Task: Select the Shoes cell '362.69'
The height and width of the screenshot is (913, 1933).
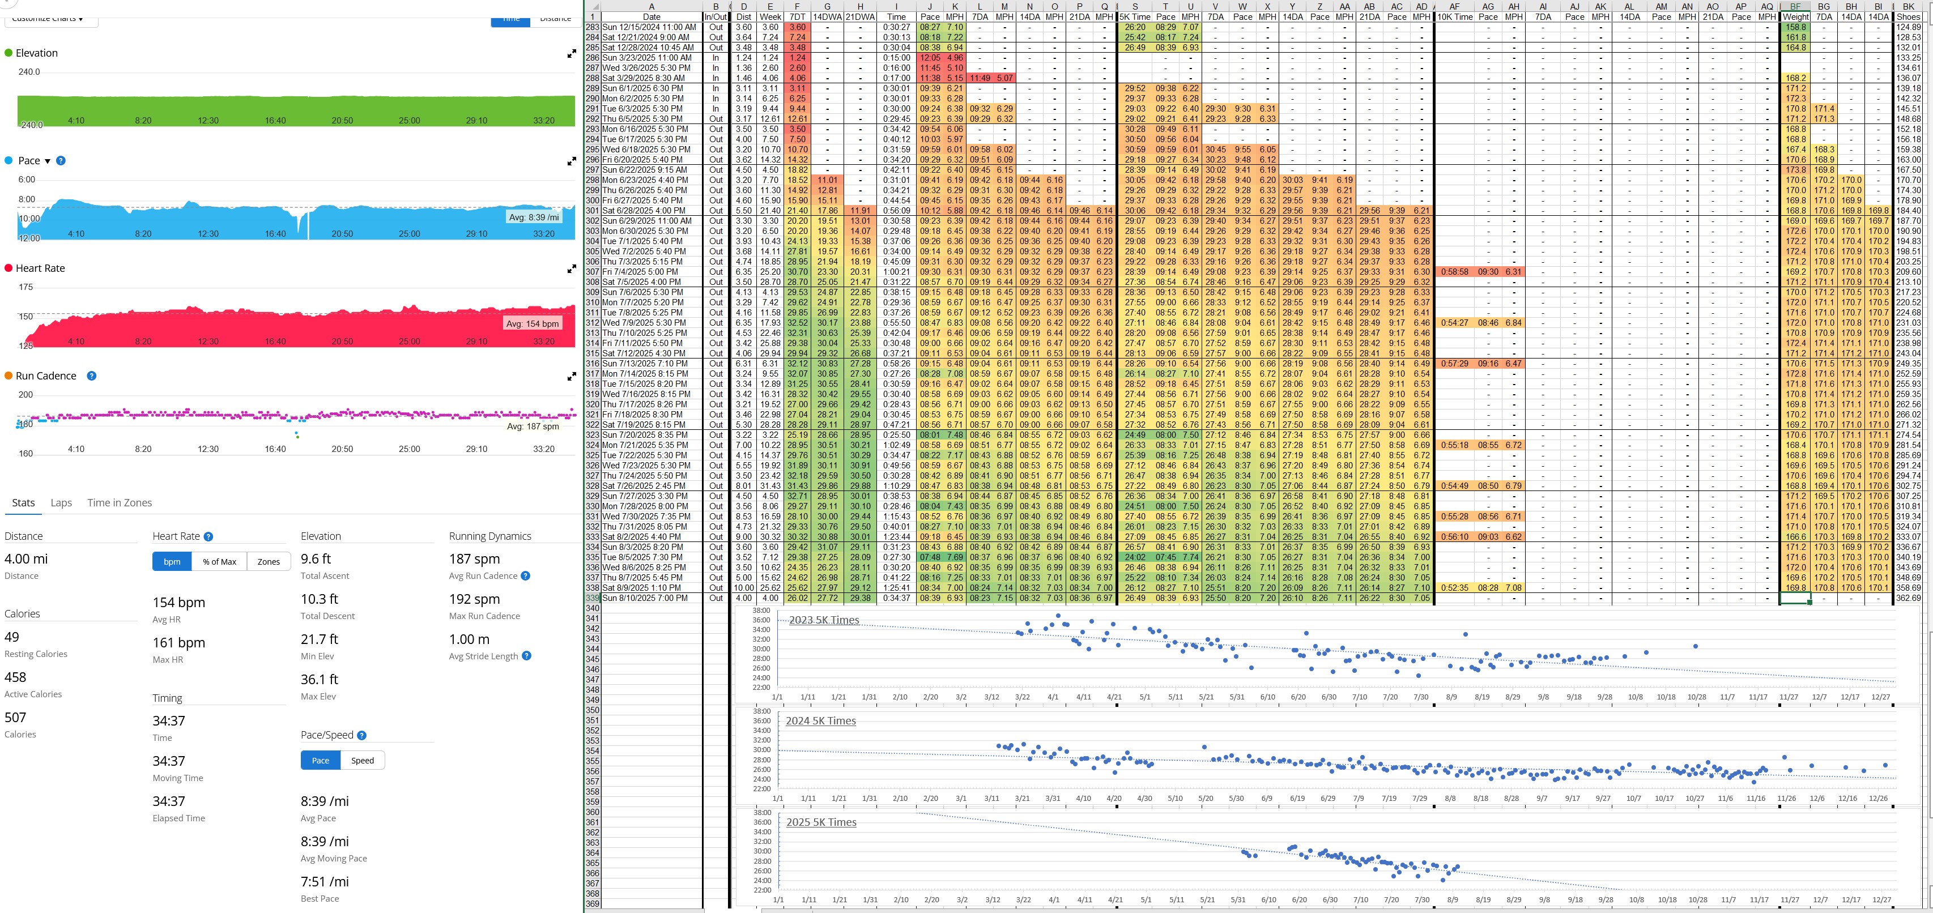Action: [x=1908, y=599]
